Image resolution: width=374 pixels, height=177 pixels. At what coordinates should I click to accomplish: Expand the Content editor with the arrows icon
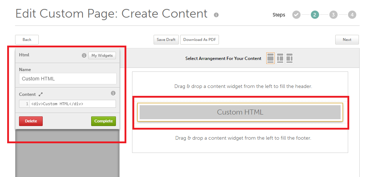tap(41, 94)
